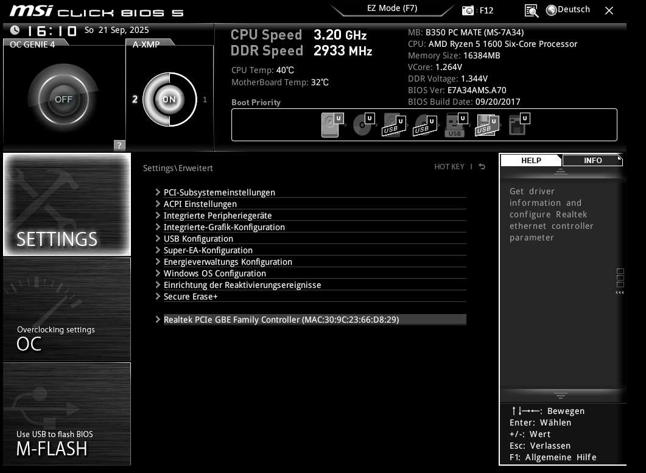Expand PCI-Subsystemeinstellungen submenu chevron

click(x=158, y=192)
